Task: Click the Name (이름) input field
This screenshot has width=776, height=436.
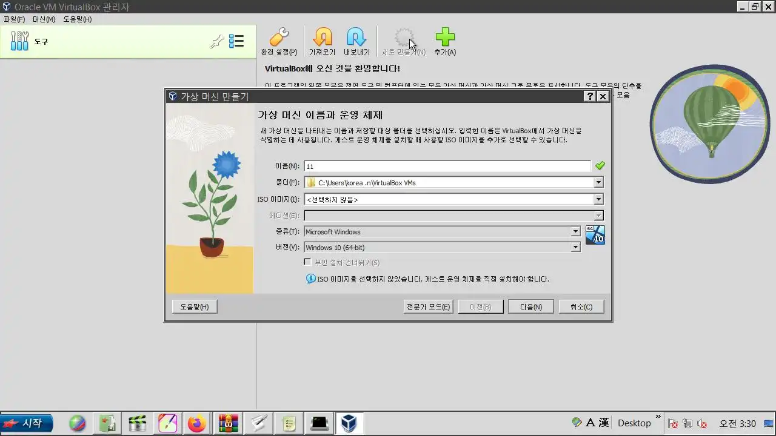Action: pos(447,166)
